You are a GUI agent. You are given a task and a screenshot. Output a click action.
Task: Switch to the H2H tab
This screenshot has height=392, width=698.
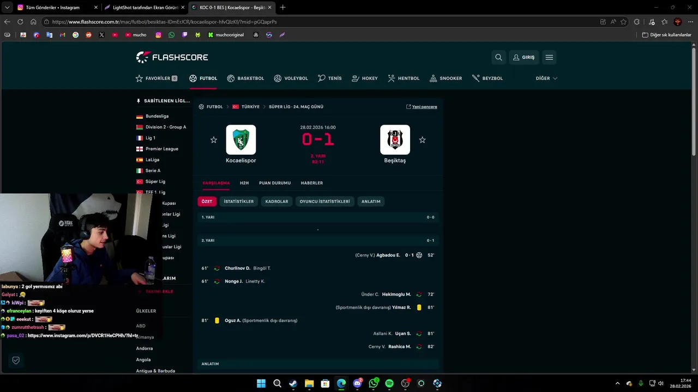pyautogui.click(x=244, y=183)
